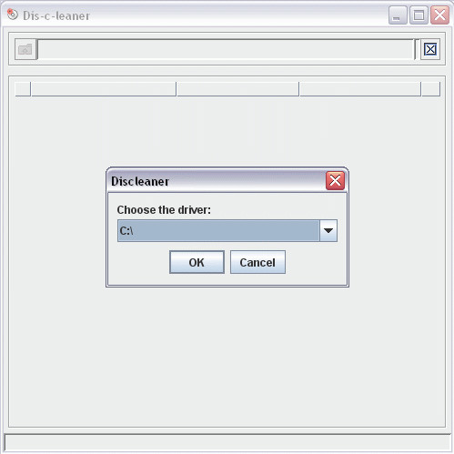Click the second wide table column header
Viewport: 454px width, 454px height.
104,89
